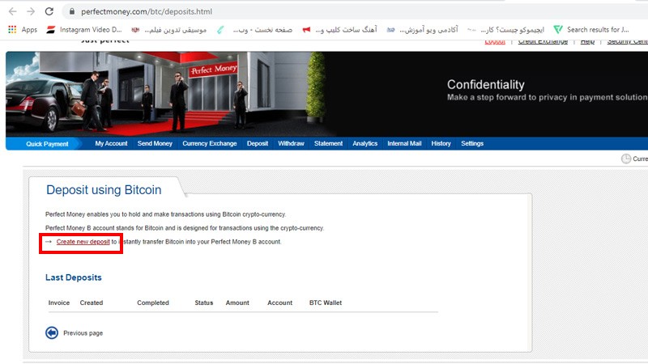
Task: Reload the page with the refresh icon
Action: pyautogui.click(x=49, y=11)
